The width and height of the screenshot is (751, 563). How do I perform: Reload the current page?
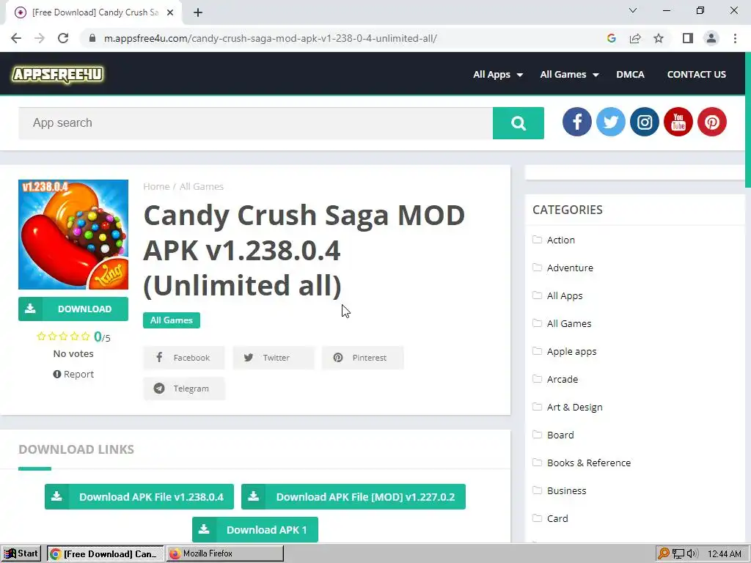point(63,38)
